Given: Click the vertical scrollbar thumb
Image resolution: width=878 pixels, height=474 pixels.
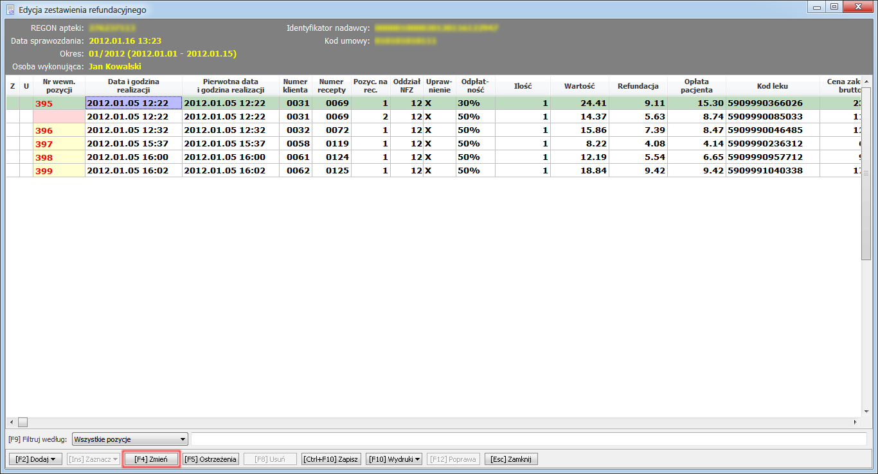Looking at the screenshot, I should (x=866, y=173).
